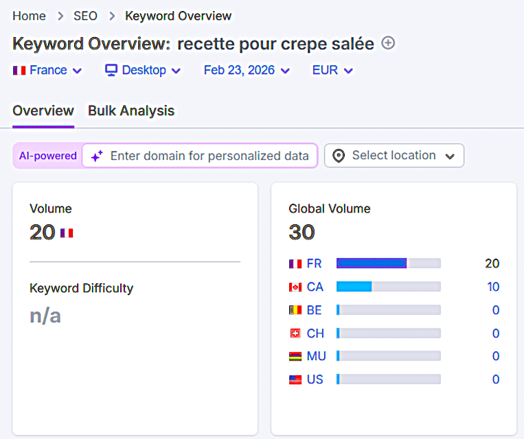The width and height of the screenshot is (524, 439).
Task: Focus the domain for personalized data field
Action: pyautogui.click(x=200, y=156)
